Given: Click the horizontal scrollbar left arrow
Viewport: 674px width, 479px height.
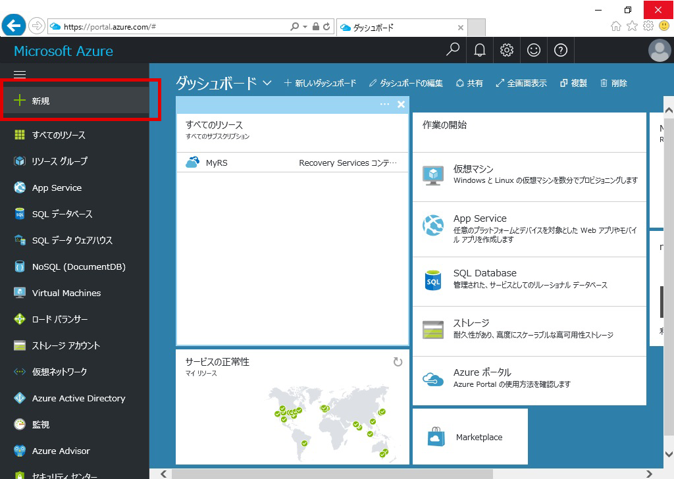Looking at the screenshot, I should (163, 474).
